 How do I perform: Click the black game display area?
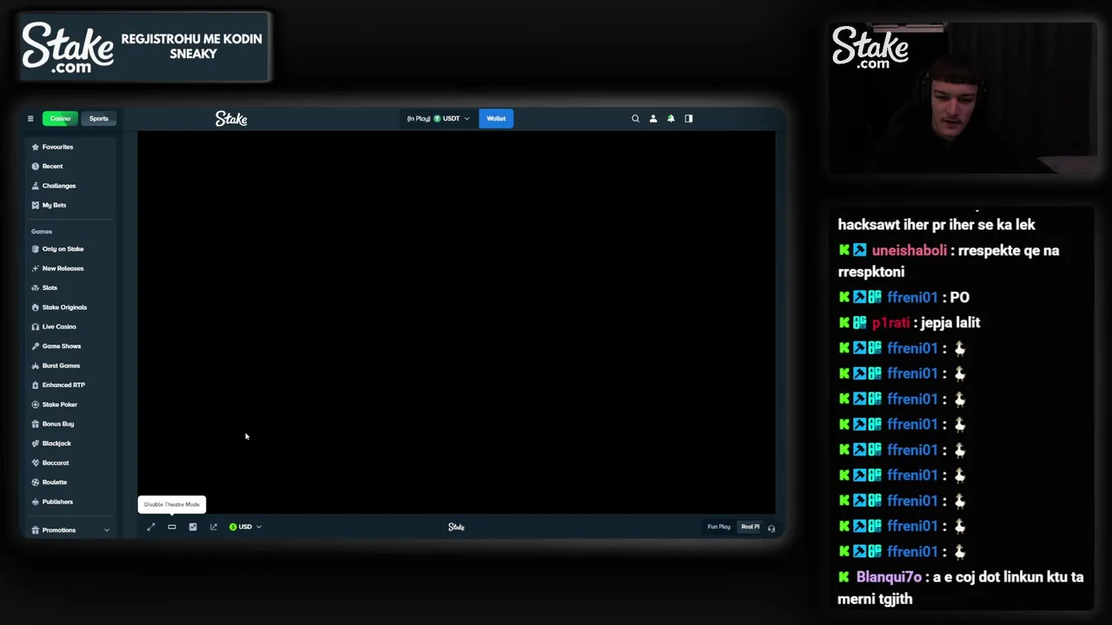coord(456,323)
